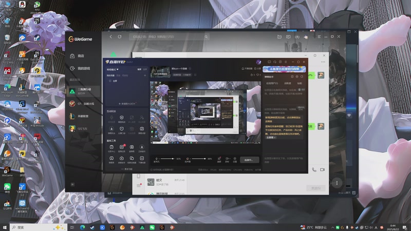Switch to 活跃度 tab in 弹幕助手
Viewport: 411px width, 231px height.
pyautogui.click(x=288, y=83)
